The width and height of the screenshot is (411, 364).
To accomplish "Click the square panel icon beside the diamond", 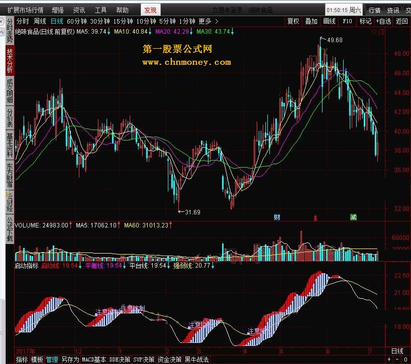I will click(381, 32).
